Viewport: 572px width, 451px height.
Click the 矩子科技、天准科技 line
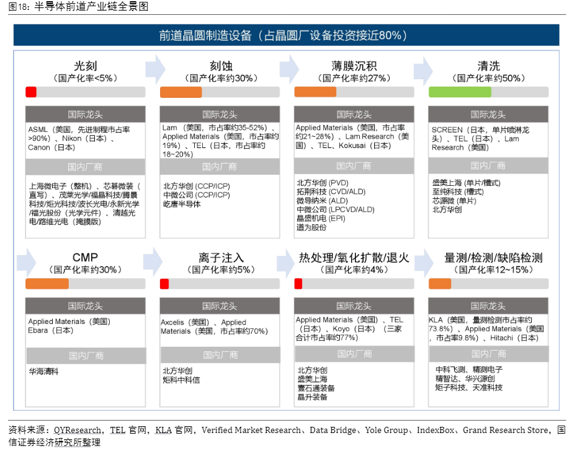[x=469, y=388]
